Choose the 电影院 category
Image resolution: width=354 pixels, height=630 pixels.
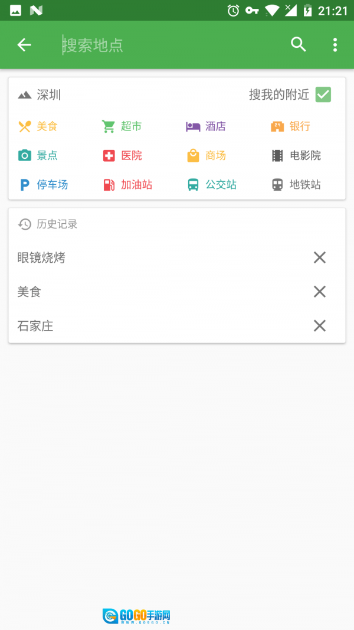pos(297,156)
